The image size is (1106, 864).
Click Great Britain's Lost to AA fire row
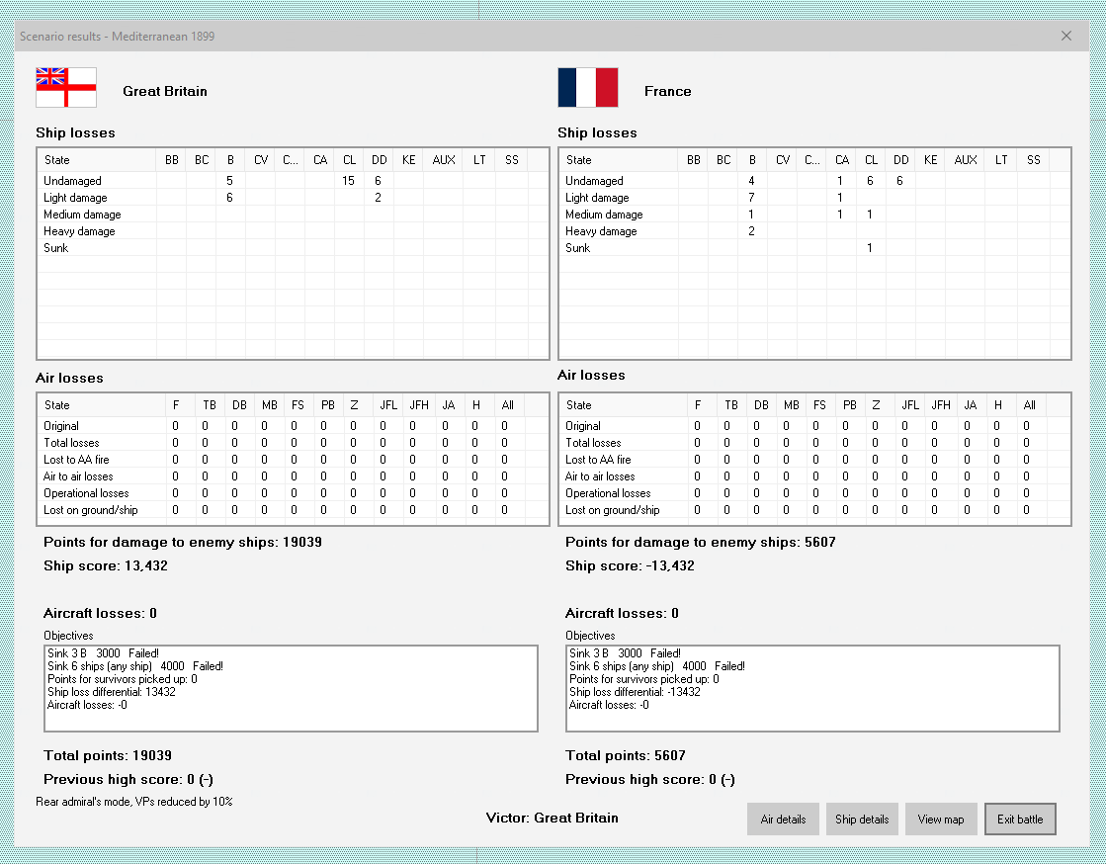(293, 459)
